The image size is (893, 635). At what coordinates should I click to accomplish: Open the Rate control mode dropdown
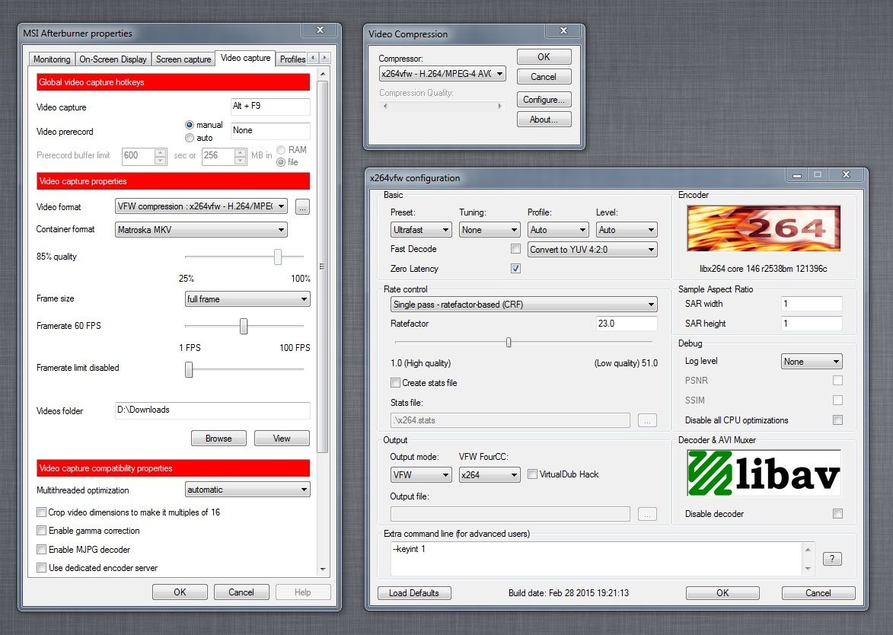click(524, 304)
